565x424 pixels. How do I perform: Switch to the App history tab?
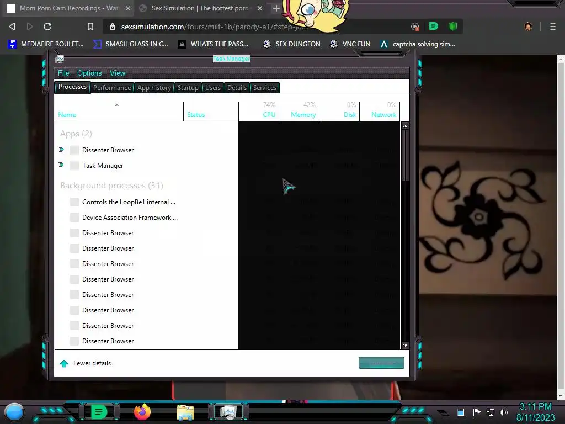pos(154,88)
